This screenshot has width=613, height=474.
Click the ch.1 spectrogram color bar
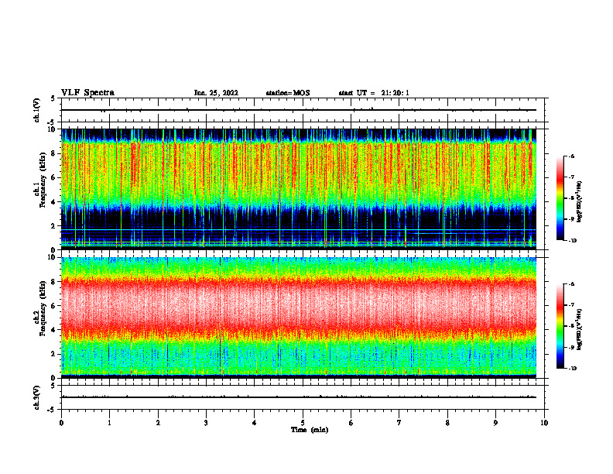(x=560, y=198)
